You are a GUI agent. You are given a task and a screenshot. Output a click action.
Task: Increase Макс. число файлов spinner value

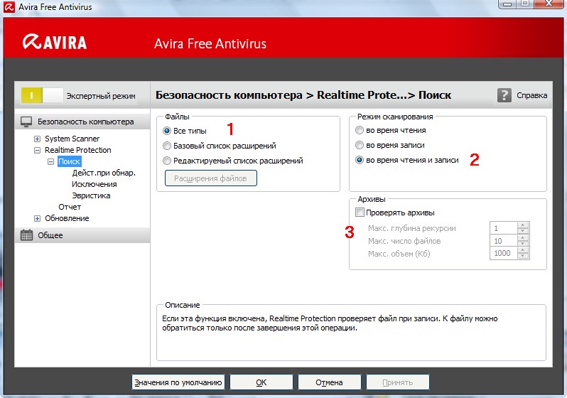[x=523, y=237]
